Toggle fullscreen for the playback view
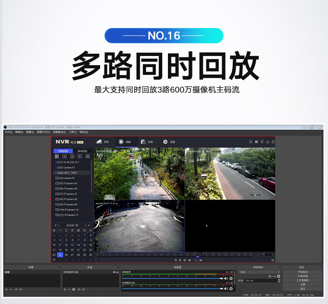 tap(273, 260)
